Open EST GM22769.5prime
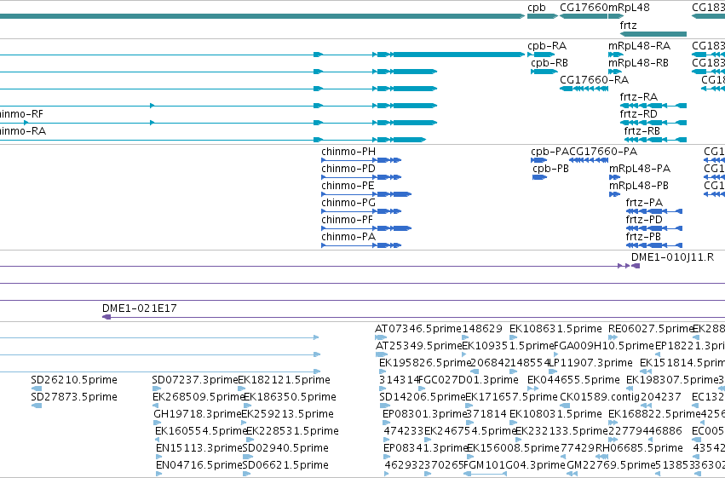This screenshot has height=478, width=725. pos(572,474)
